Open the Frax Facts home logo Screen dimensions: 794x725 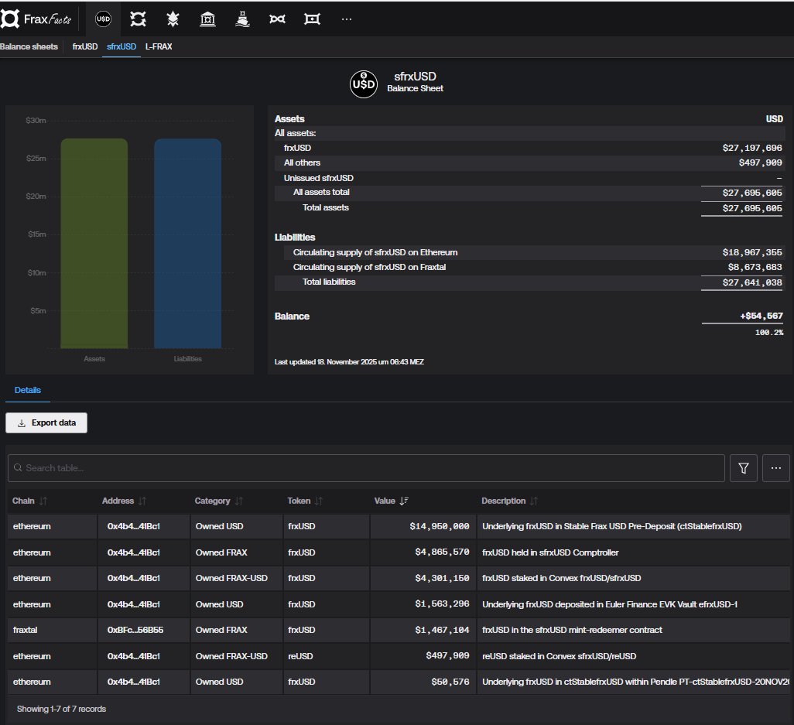pos(36,19)
